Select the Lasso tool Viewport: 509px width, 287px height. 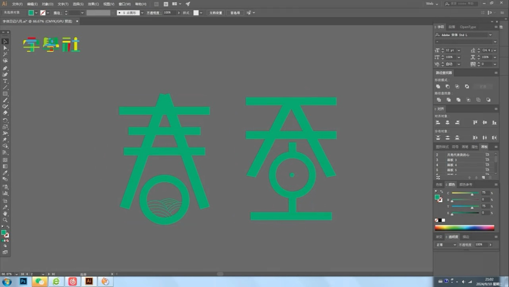click(5, 61)
